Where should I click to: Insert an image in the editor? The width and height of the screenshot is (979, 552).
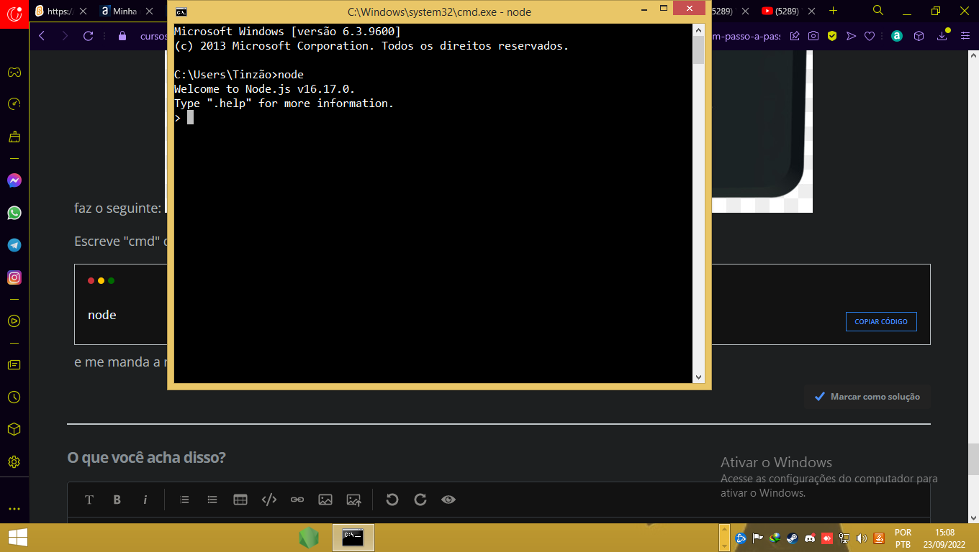[x=325, y=500]
